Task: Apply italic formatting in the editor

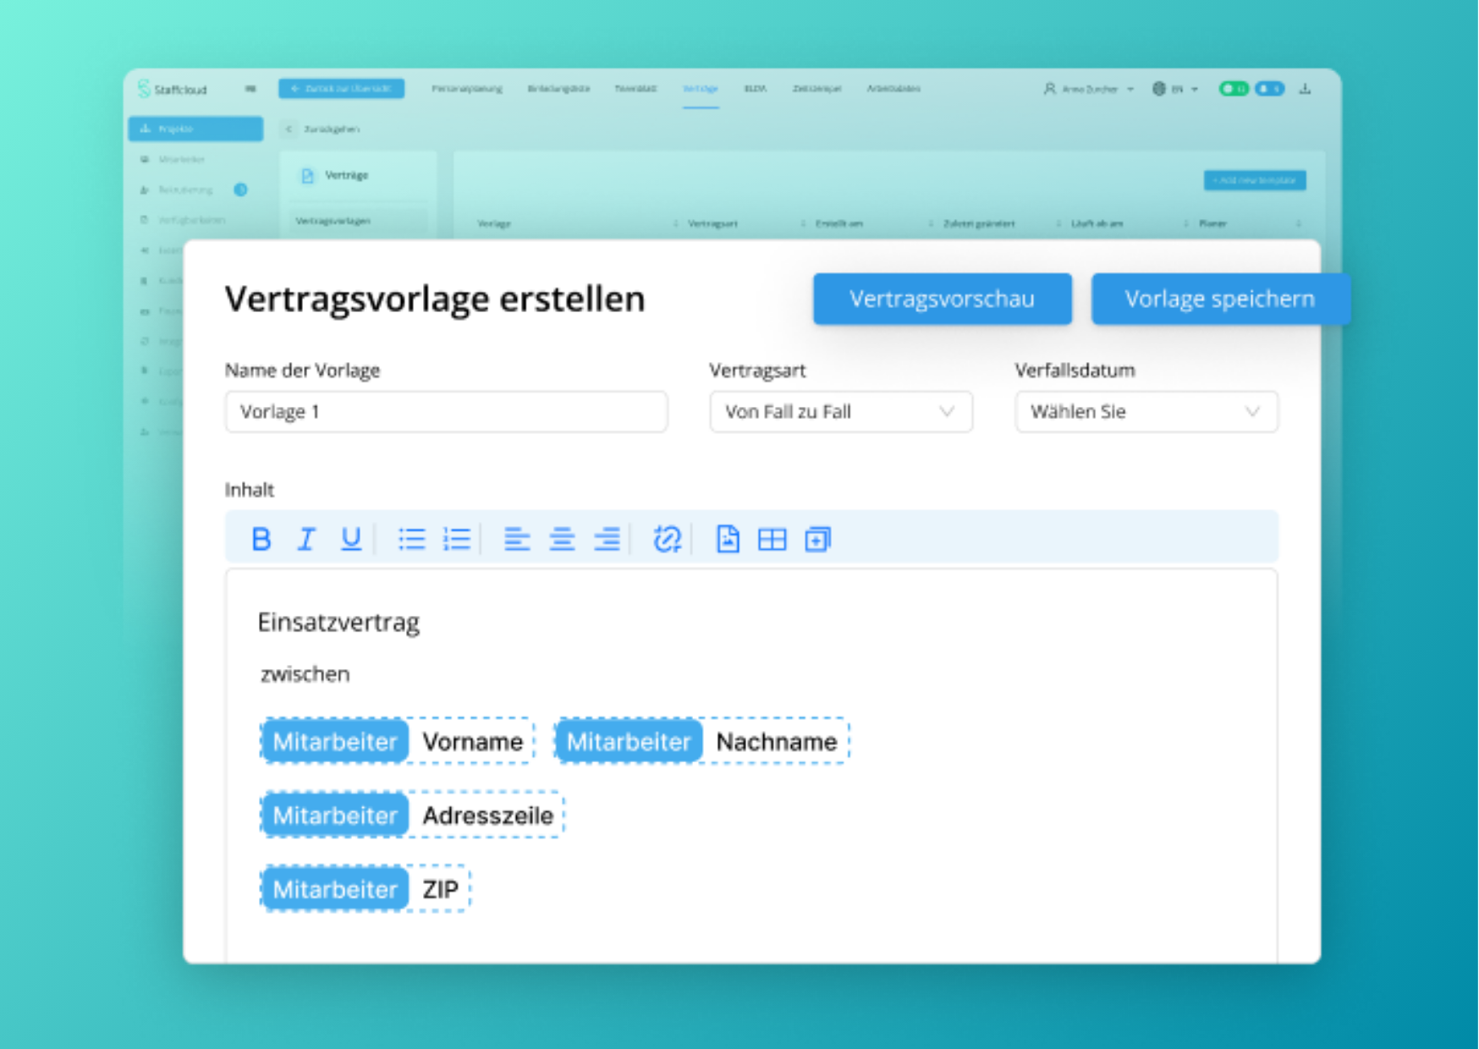Action: pyautogui.click(x=306, y=539)
